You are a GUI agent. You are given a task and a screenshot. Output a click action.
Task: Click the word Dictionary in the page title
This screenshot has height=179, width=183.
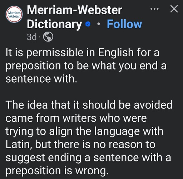[x=54, y=24]
